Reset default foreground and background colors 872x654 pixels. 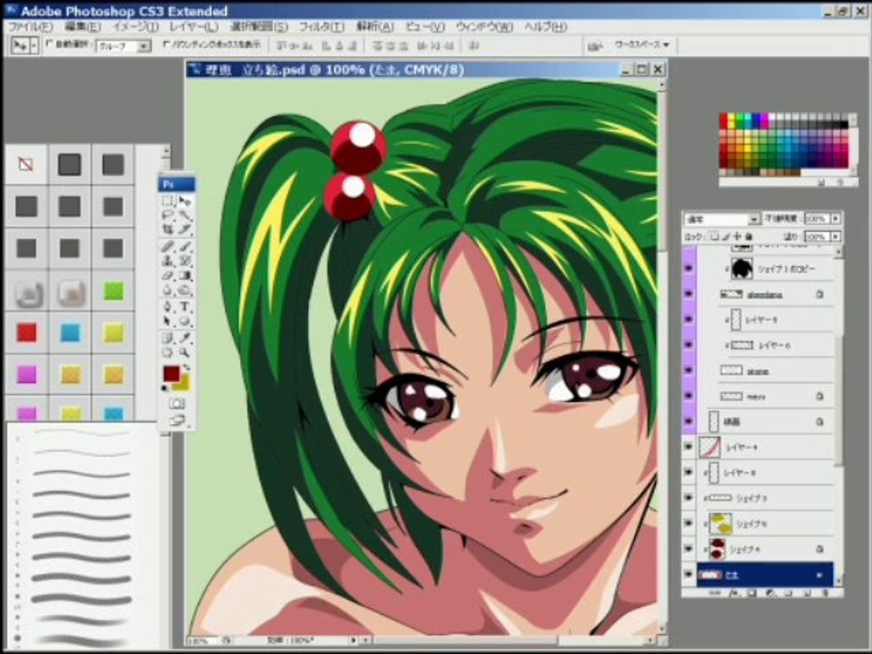(x=165, y=388)
